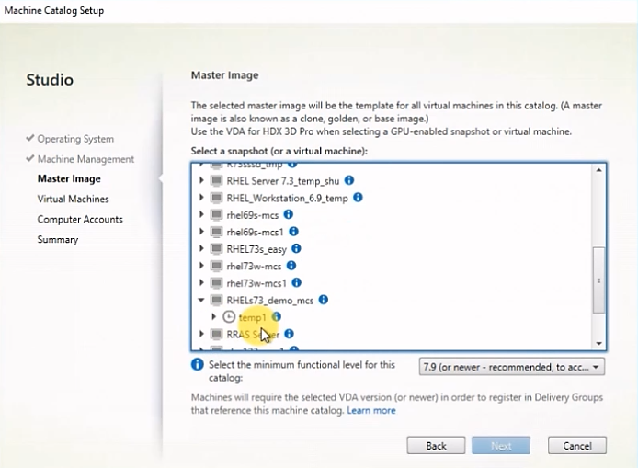Open info icon for rhel69s-mcs

(289, 214)
